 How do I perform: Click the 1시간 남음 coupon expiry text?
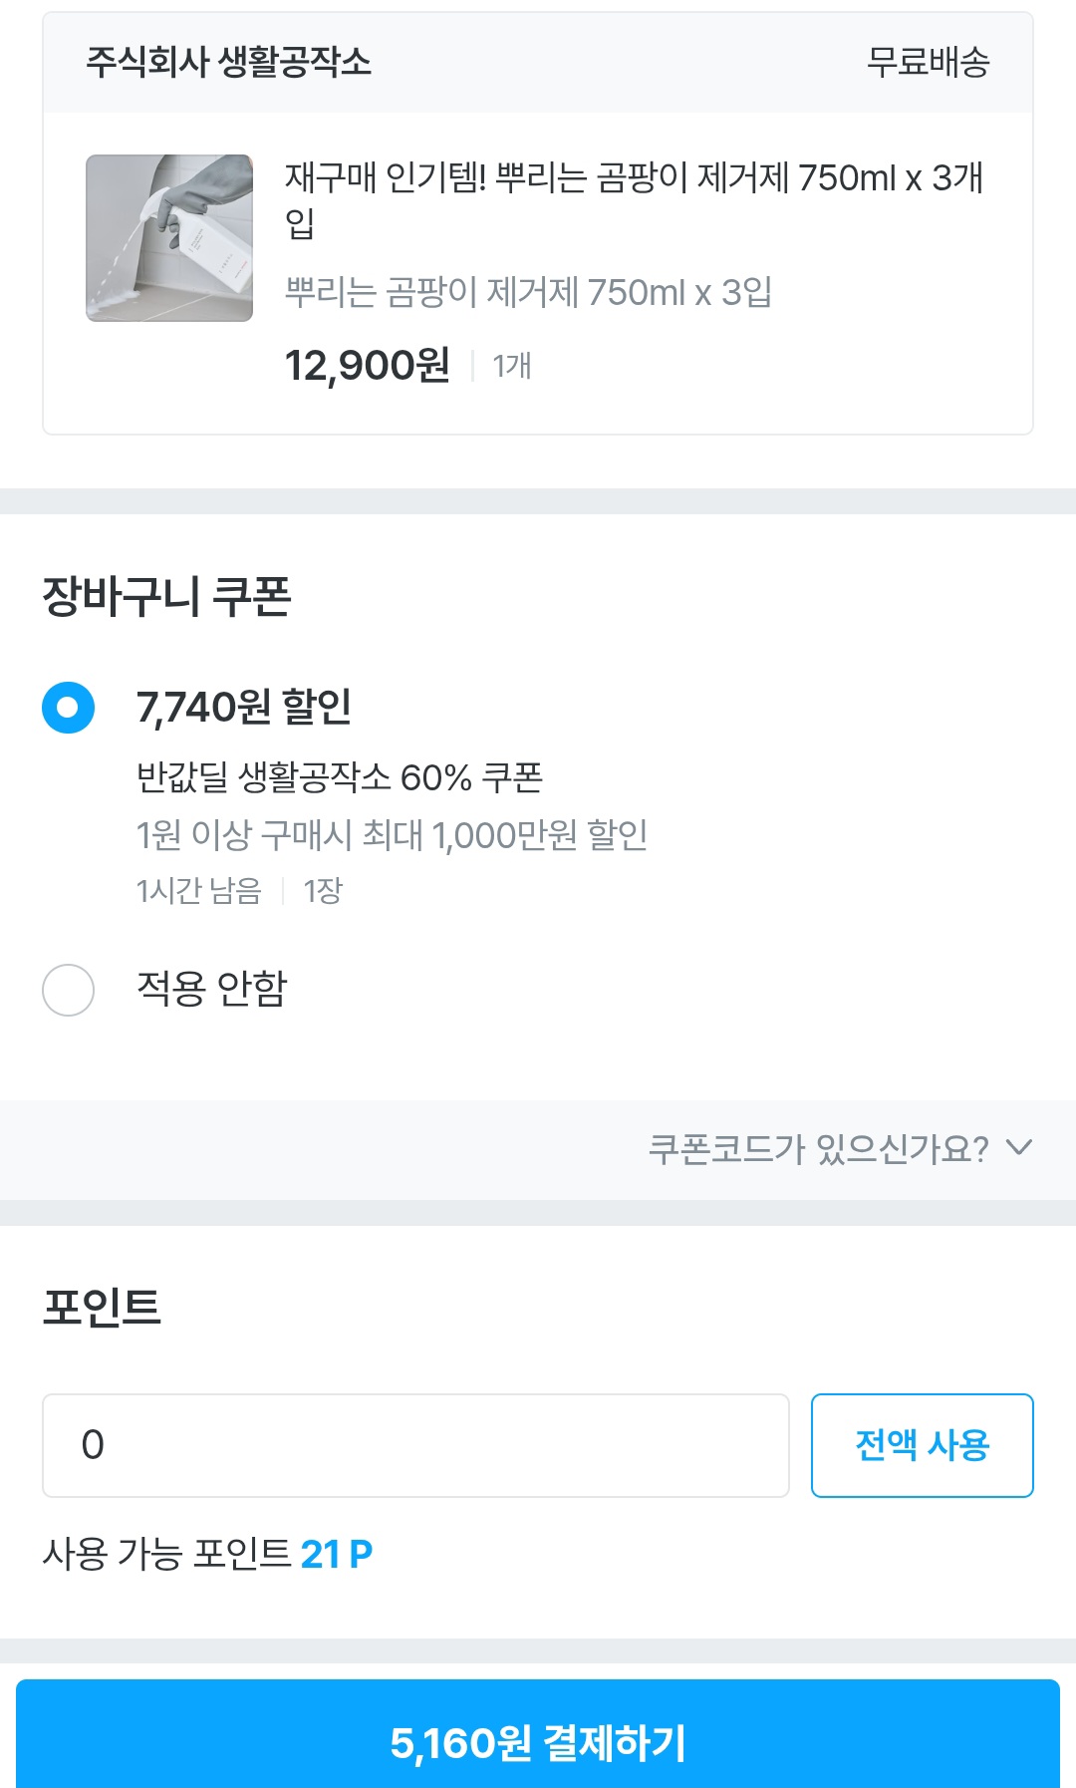[198, 890]
